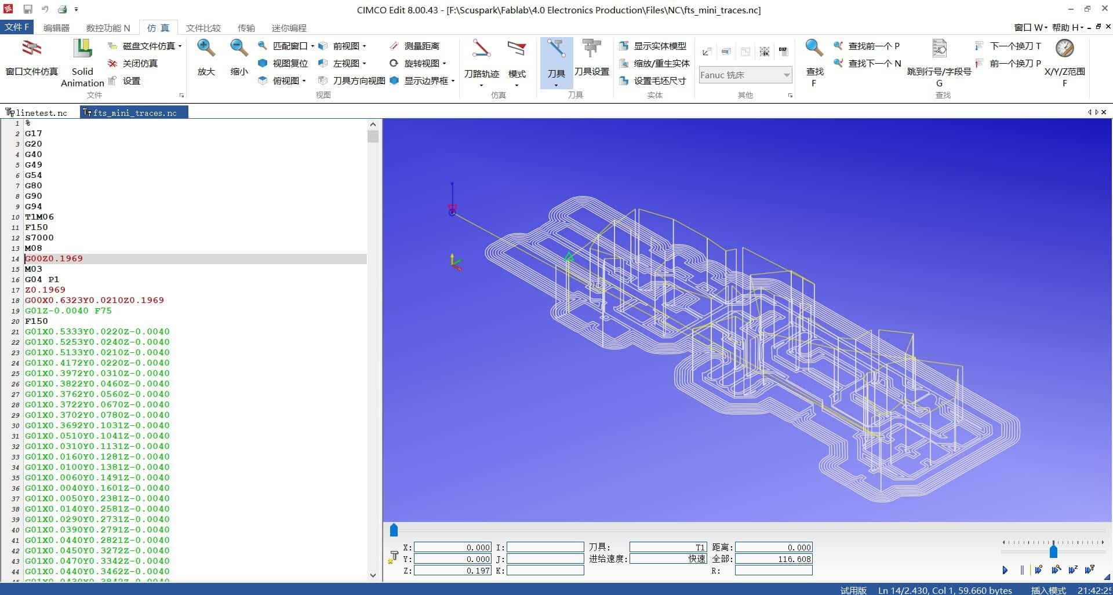Find previous with 查找前一个 P
Screen dimensions: 1113x595
point(867,46)
